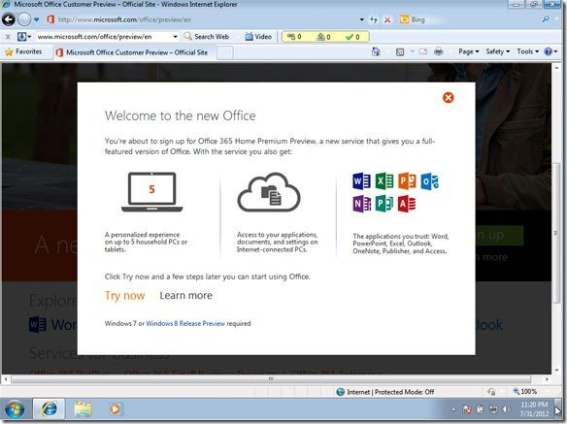Click the Try now link
This screenshot has width=567, height=424.
[124, 296]
